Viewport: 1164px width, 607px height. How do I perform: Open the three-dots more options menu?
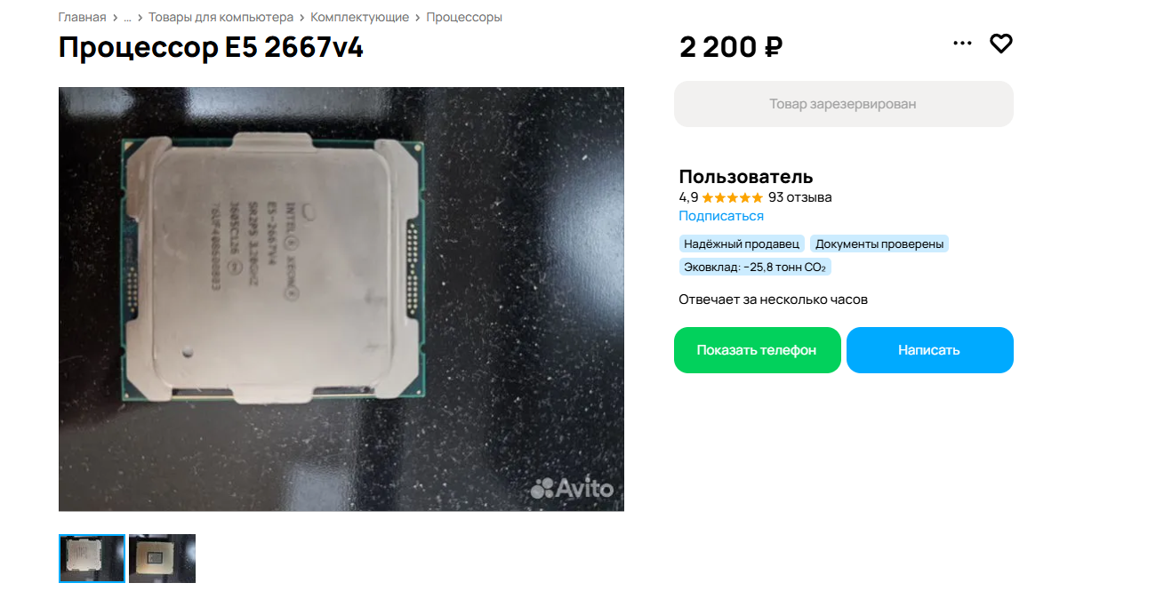[x=962, y=44]
